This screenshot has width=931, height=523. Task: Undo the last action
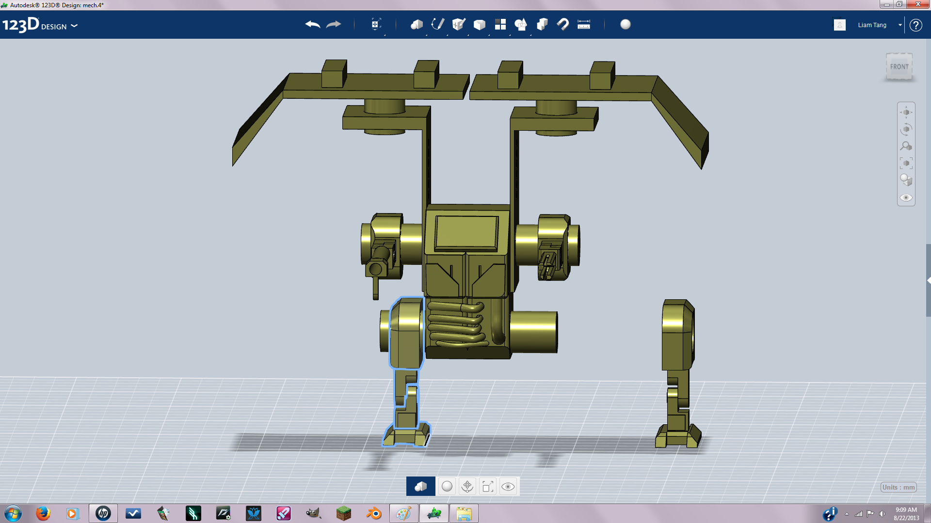313,24
